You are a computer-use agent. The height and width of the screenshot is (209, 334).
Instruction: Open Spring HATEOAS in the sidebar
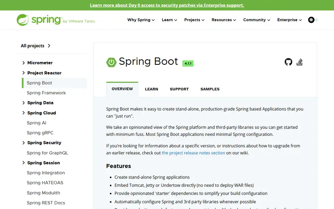[x=45, y=183]
